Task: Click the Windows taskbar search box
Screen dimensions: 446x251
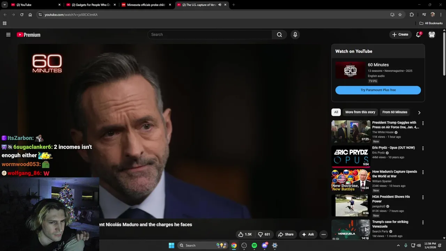Action: click(203, 245)
